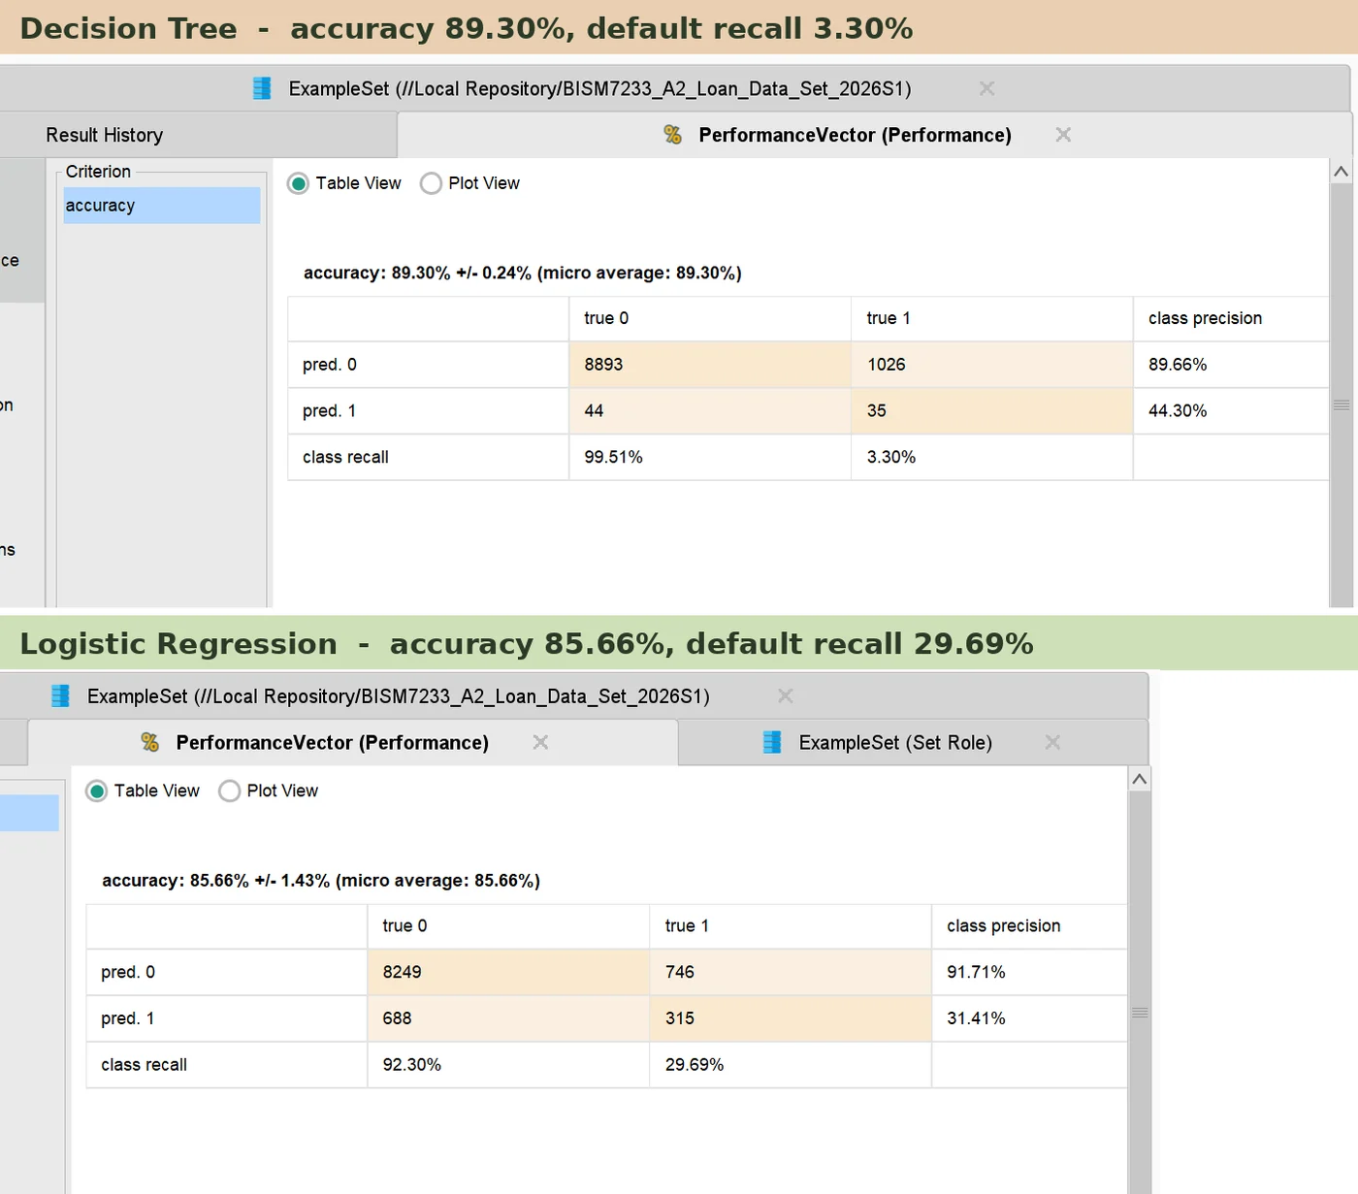This screenshot has height=1194, width=1358.
Task: Click the 1026 cell in Decision Tree matrix
Action: point(992,365)
